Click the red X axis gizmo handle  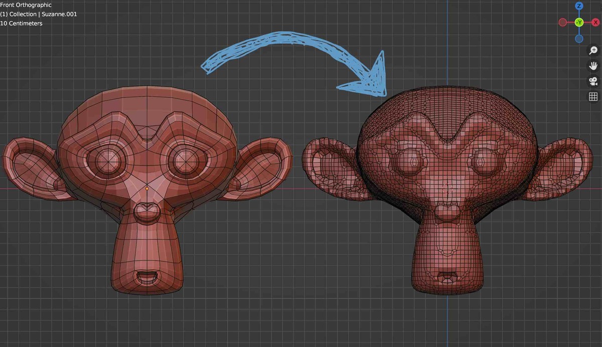click(x=595, y=23)
